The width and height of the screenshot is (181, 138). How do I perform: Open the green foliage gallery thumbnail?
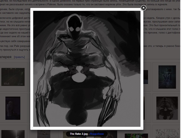pos(136,136)
